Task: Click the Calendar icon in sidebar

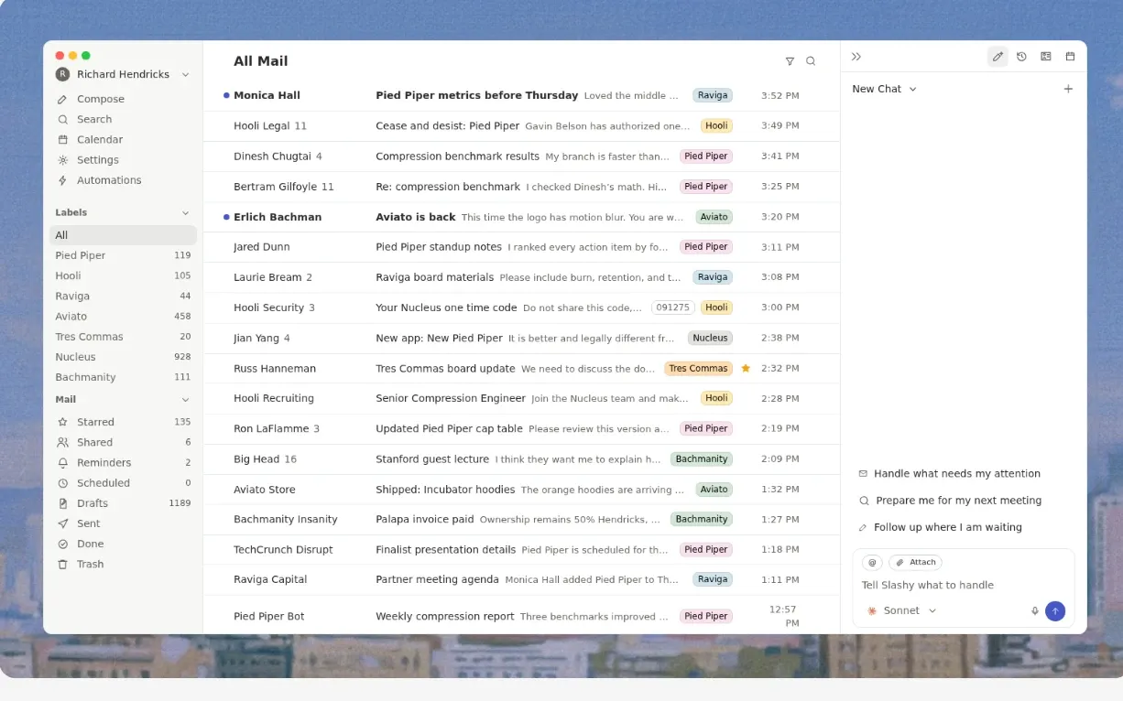Action: coord(62,140)
